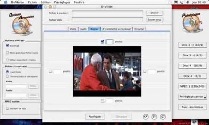Apply the MPEG 1 (320x240) preset

(192, 86)
